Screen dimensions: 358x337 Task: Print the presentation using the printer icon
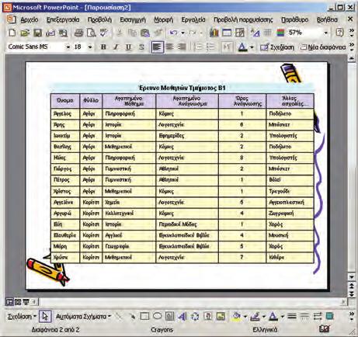[x=78, y=33]
